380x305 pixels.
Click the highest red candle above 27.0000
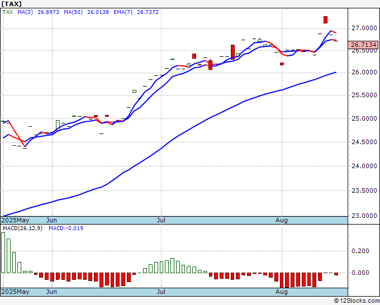[x=325, y=20]
